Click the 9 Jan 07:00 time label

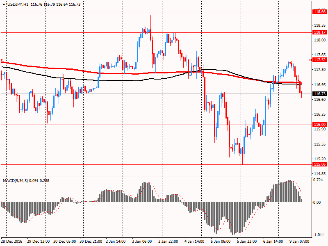click(x=299, y=241)
